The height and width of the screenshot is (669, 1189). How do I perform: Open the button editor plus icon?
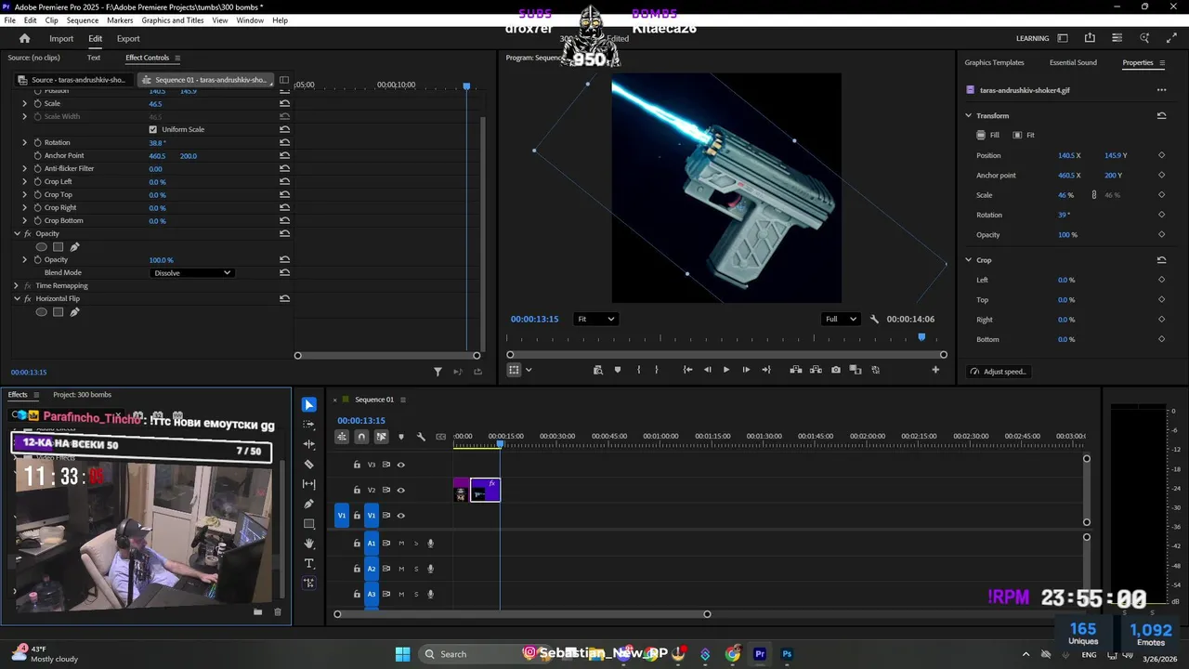click(935, 370)
